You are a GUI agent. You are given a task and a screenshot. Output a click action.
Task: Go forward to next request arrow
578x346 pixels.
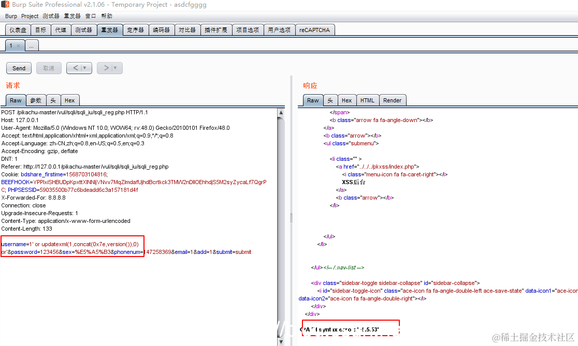106,68
